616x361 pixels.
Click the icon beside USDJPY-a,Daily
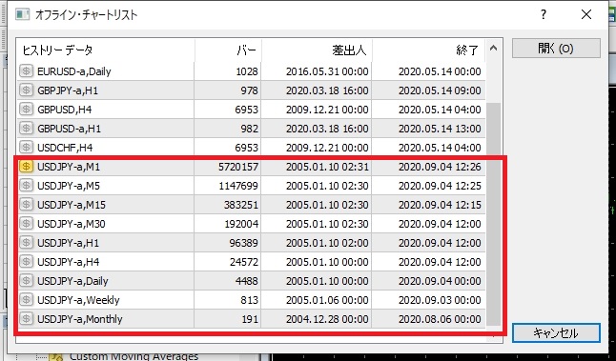point(26,281)
